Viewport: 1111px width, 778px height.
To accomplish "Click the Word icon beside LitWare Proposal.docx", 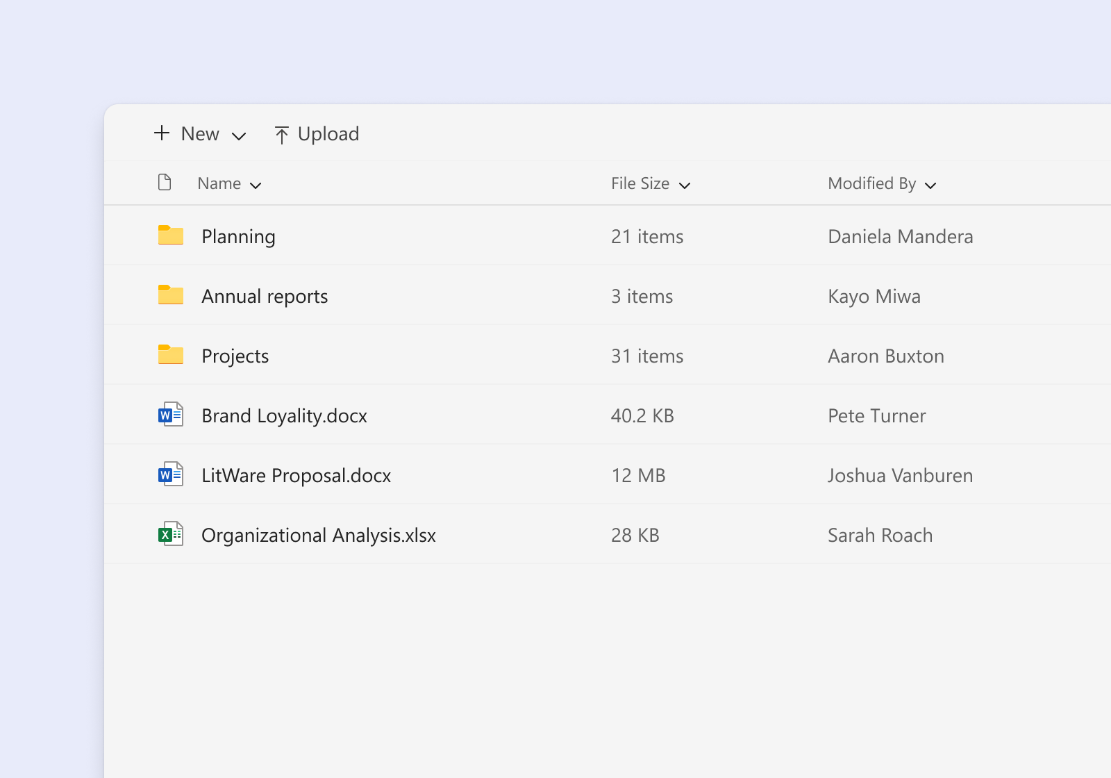I will [x=170, y=475].
